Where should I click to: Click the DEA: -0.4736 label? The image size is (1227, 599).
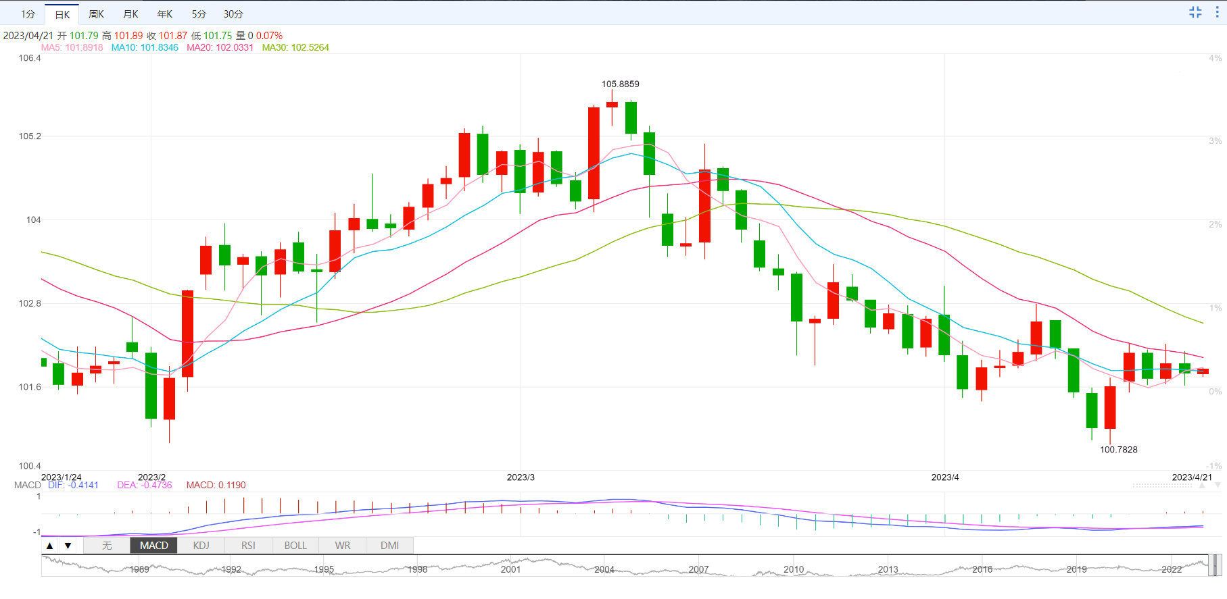pos(145,485)
